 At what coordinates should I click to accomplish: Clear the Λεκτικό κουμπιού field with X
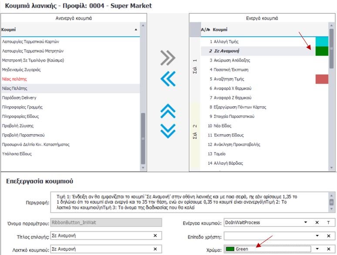[155, 249]
